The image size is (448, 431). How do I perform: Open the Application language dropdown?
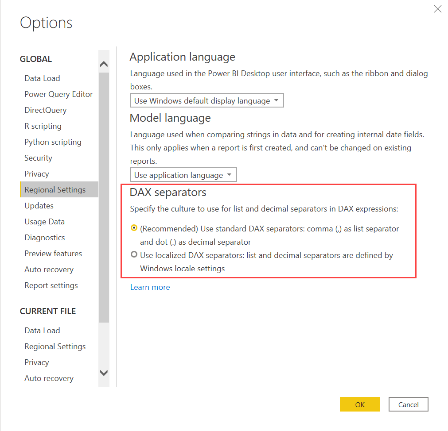pyautogui.click(x=206, y=100)
